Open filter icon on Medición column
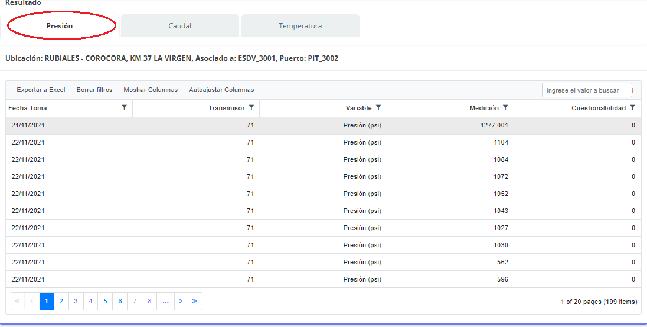Image resolution: width=647 pixels, height=327 pixels. click(x=505, y=108)
